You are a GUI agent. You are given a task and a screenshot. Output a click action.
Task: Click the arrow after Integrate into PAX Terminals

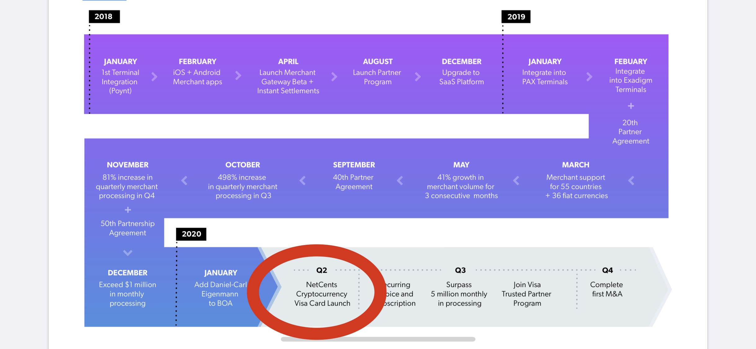click(589, 76)
